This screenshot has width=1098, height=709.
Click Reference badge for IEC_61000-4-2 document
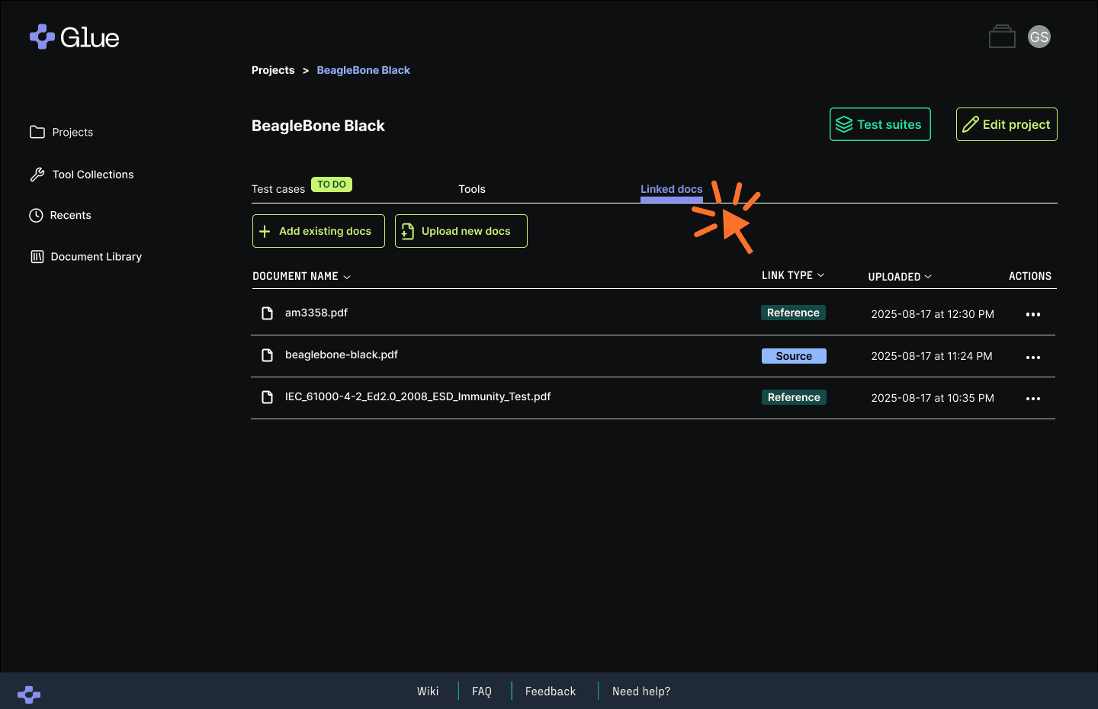point(794,397)
